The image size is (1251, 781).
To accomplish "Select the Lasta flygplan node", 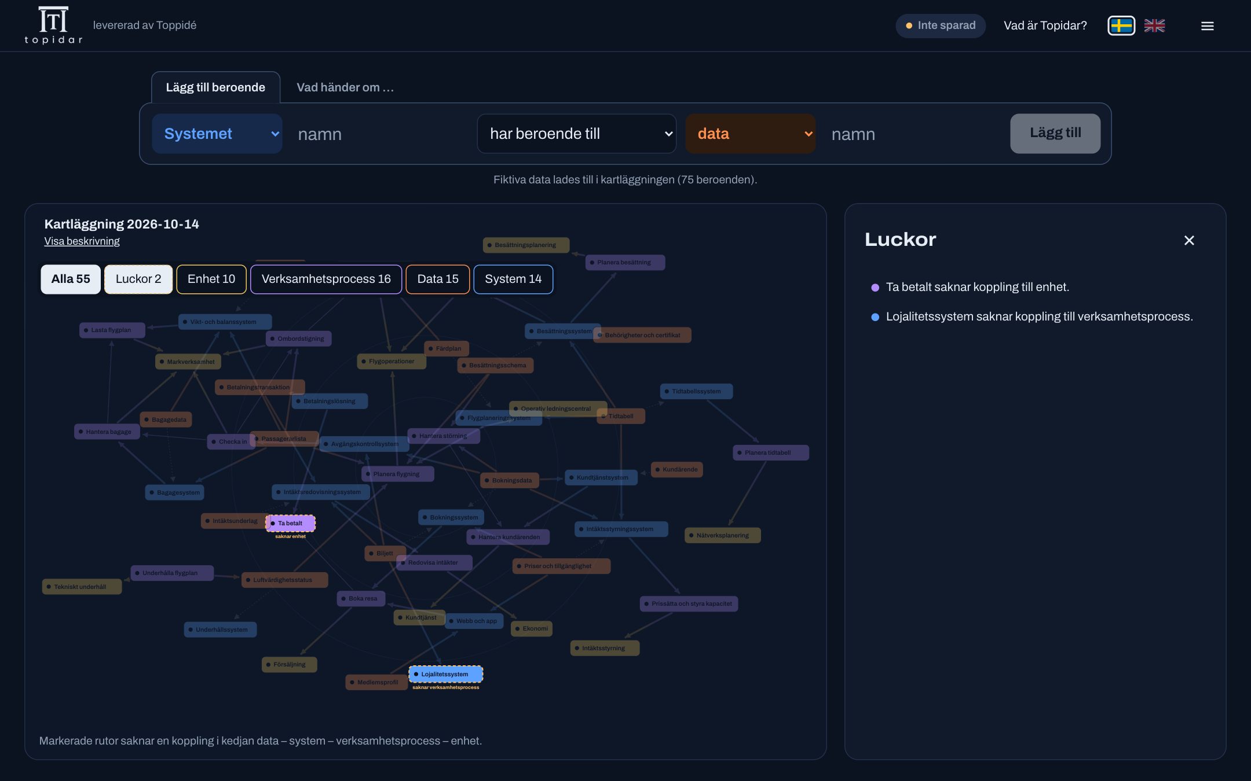I will pyautogui.click(x=112, y=330).
